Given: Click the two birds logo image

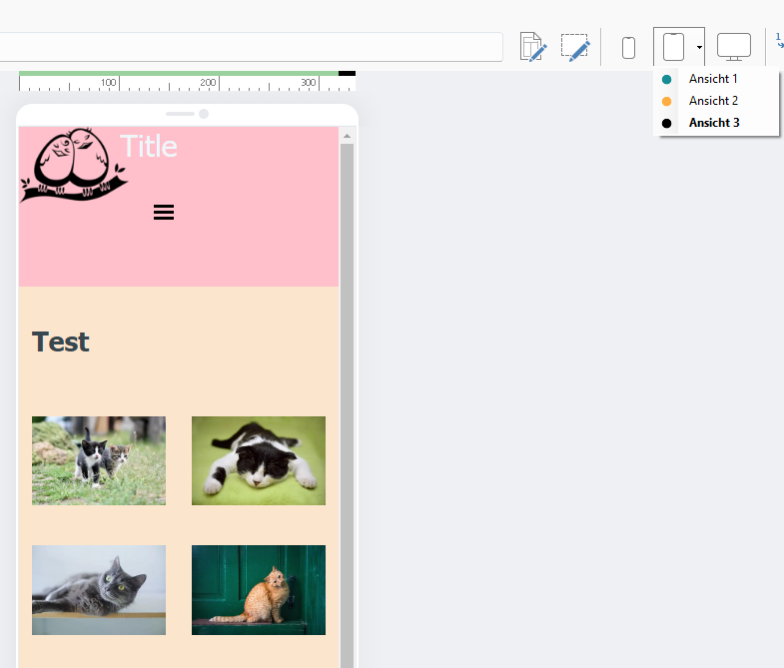Looking at the screenshot, I should [x=72, y=164].
